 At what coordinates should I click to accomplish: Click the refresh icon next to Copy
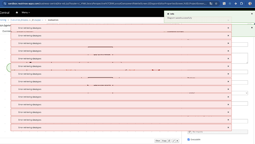click(169, 141)
